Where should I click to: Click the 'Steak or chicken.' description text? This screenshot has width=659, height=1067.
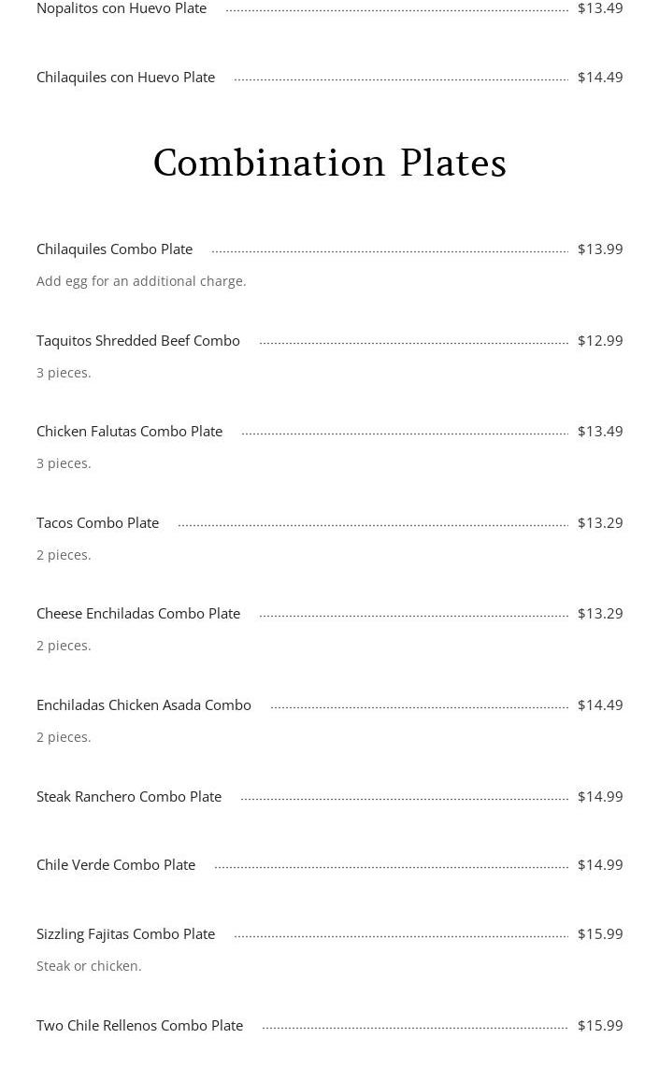click(89, 966)
